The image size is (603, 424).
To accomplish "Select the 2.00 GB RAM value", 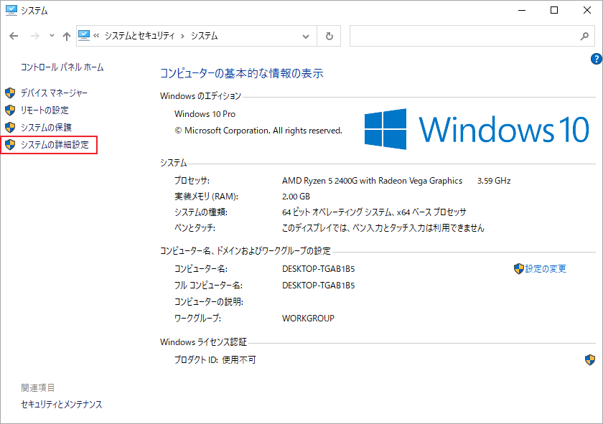I will (296, 197).
